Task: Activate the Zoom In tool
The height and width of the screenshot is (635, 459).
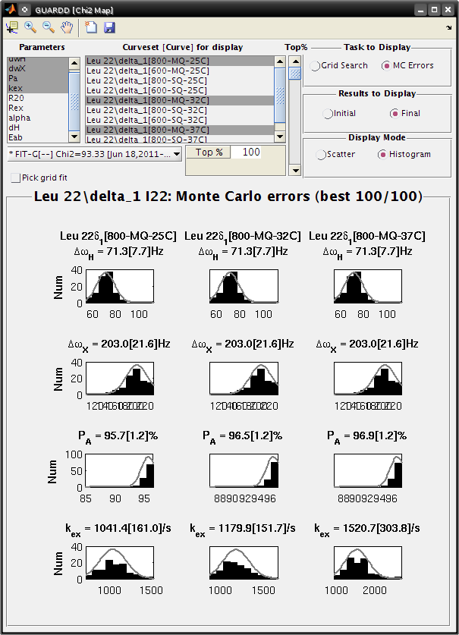Action: [x=30, y=27]
